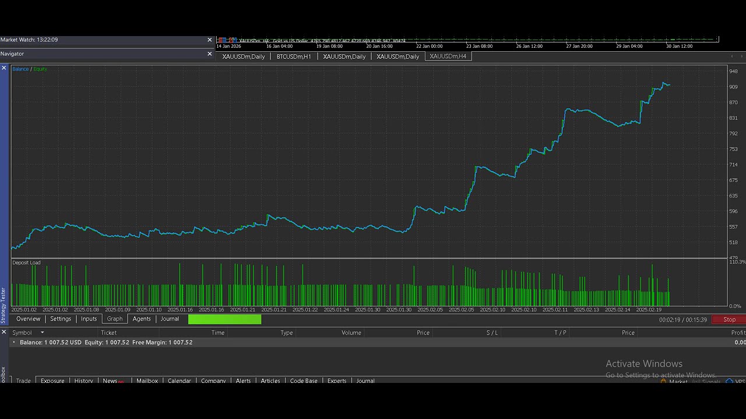Open the Calendar tab in Toolbox
This screenshot has width=746, height=419.
click(180, 381)
